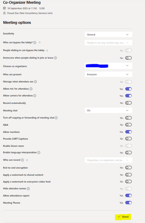Click info icon beside Allow camera for attendees
The image size is (145, 223).
35,96
